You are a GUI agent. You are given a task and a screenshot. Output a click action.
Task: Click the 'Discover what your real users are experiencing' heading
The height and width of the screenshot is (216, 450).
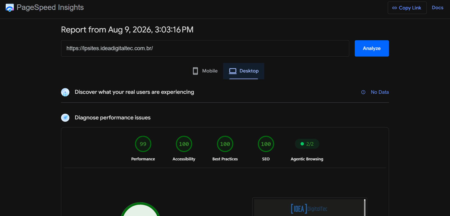134,92
